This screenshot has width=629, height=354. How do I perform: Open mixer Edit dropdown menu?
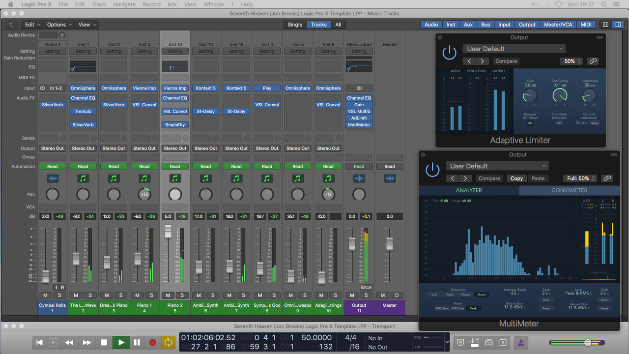(32, 25)
